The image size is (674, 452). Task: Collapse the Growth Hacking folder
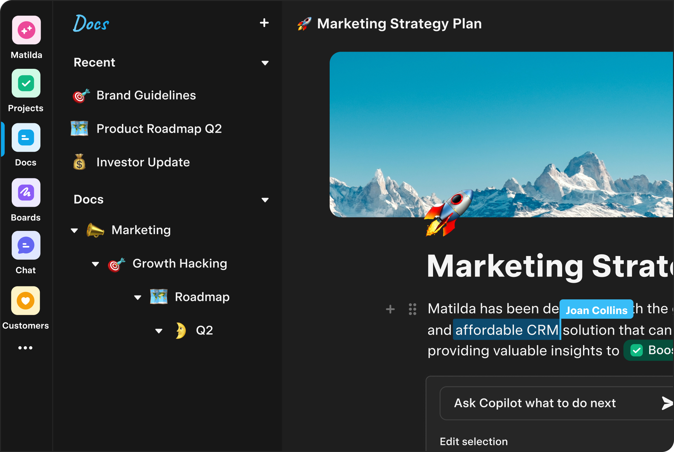[96, 264]
